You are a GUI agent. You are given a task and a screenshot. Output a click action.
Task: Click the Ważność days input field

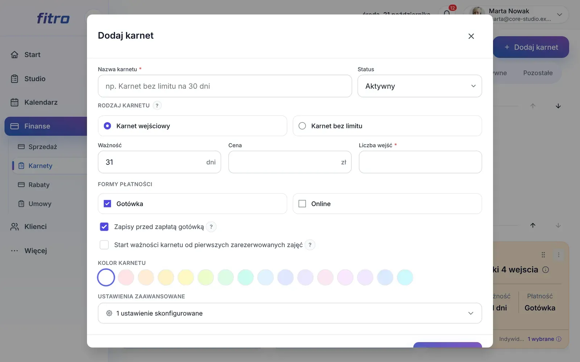click(159, 162)
